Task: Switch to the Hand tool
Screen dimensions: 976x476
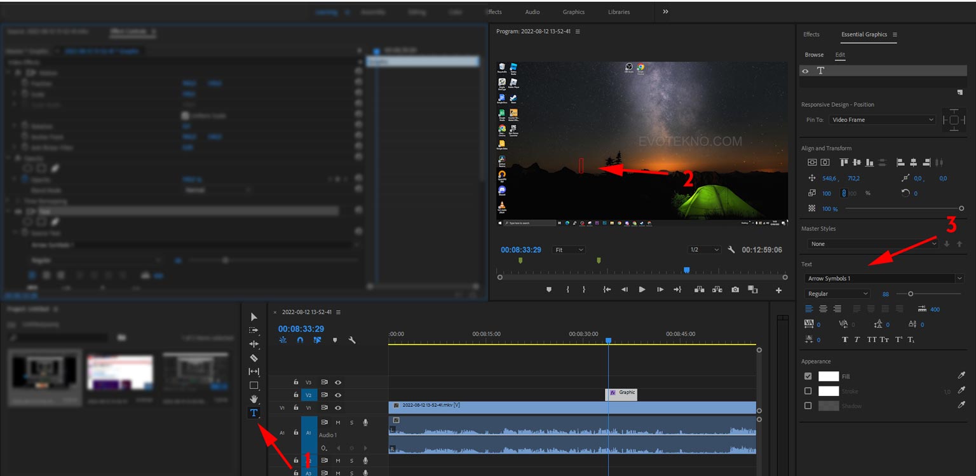Action: tap(254, 398)
